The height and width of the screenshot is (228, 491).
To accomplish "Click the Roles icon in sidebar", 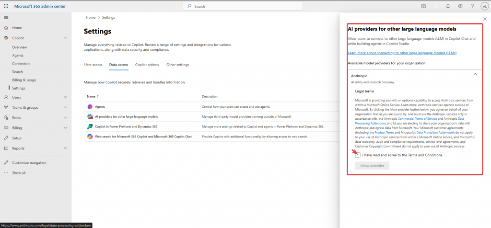I will click(6, 118).
